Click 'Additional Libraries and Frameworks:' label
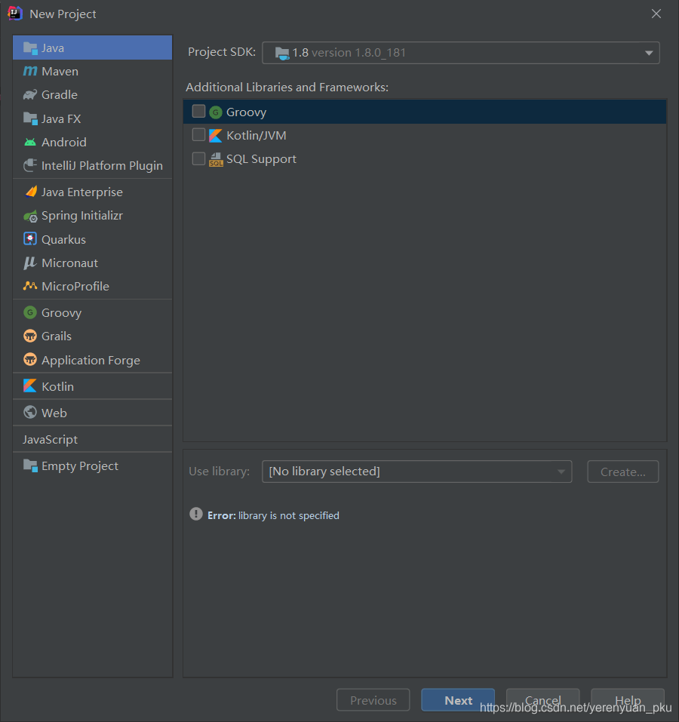The image size is (679, 722). pyautogui.click(x=287, y=87)
